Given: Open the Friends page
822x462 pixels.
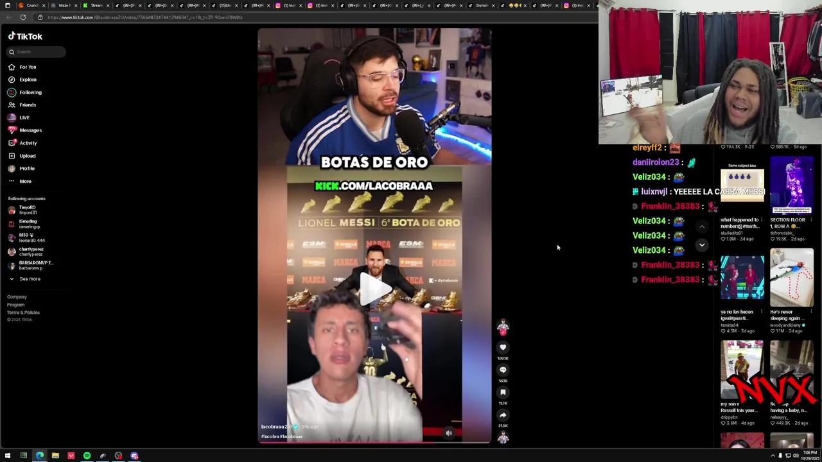Looking at the screenshot, I should coord(22,105).
